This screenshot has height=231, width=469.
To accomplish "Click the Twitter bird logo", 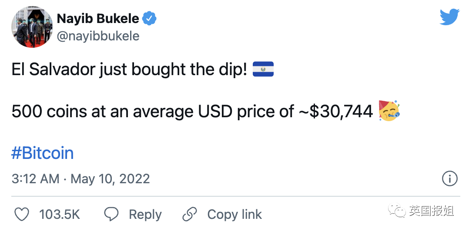I will click(449, 17).
